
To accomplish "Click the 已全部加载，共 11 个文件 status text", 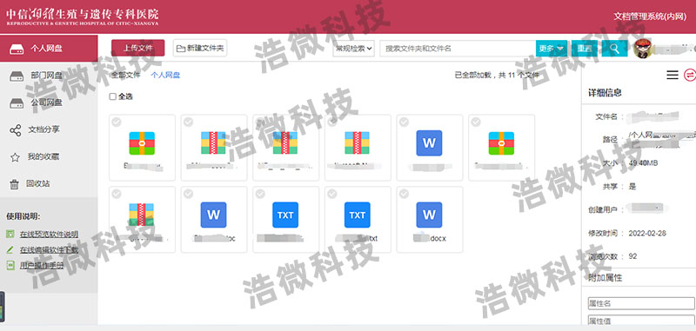I will click(497, 76).
